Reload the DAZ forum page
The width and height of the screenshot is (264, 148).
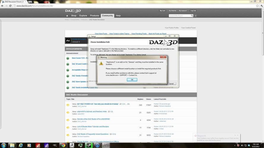click(x=10, y=6)
